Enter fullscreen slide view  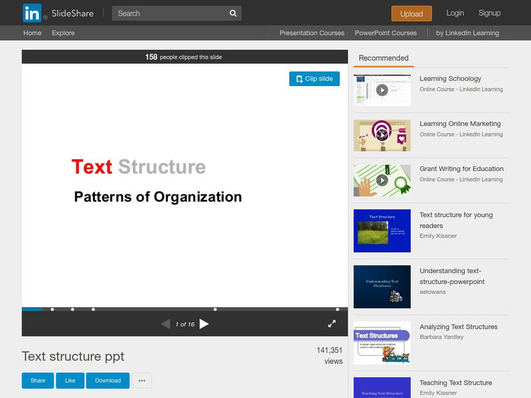[x=332, y=324]
